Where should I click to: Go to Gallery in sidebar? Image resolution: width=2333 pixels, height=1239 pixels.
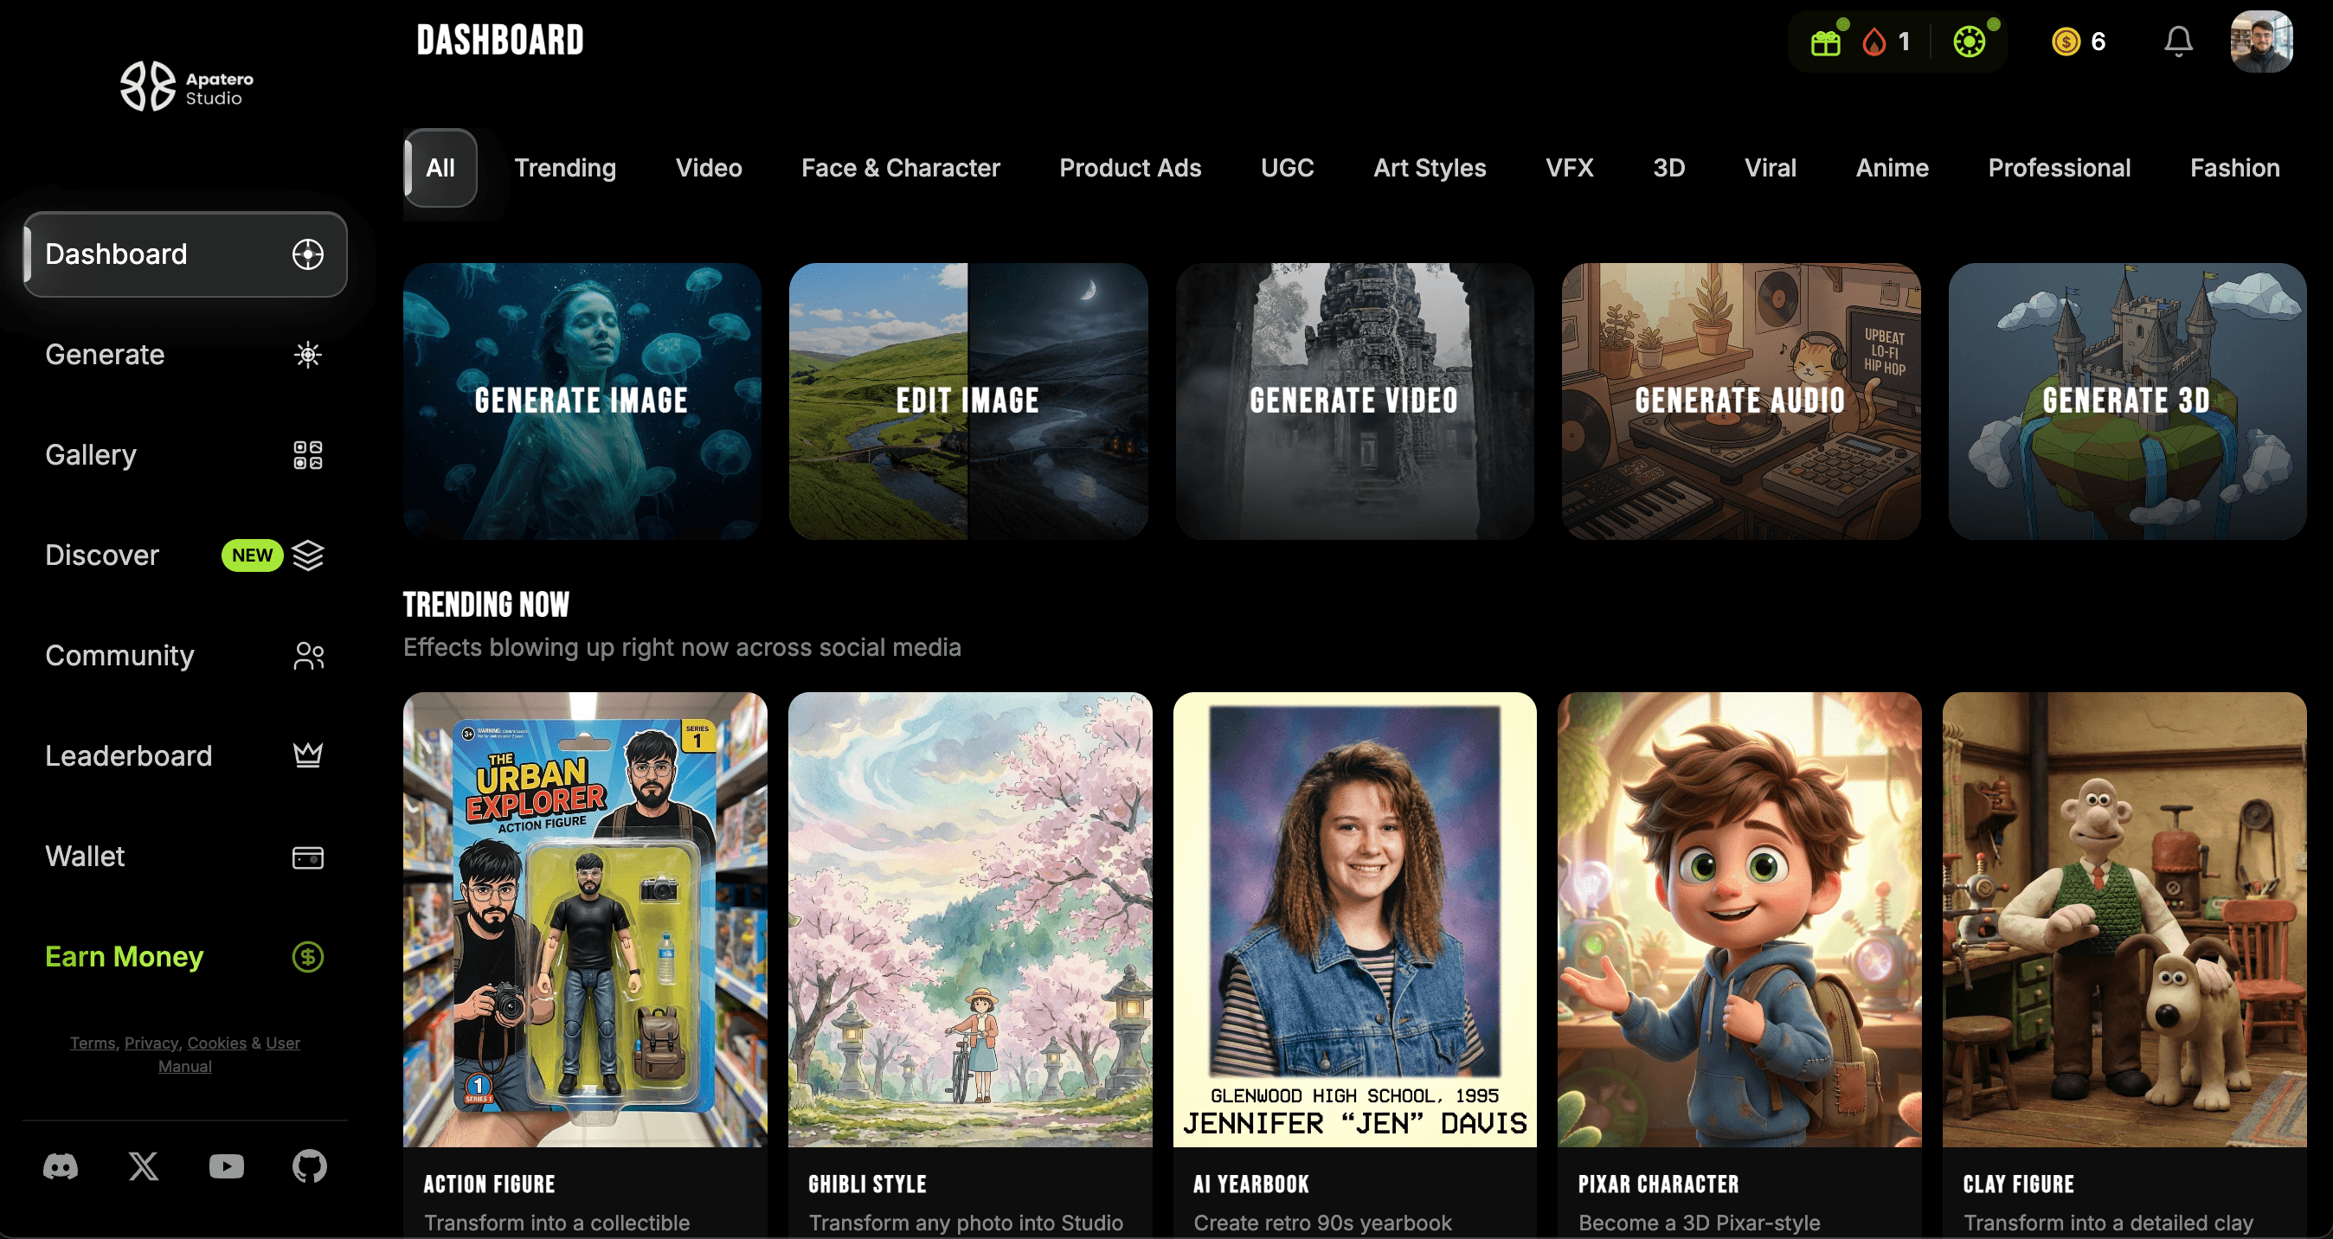click(x=91, y=454)
